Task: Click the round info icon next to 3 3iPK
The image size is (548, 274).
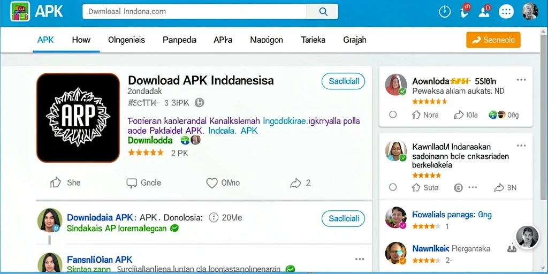Action: [x=199, y=103]
